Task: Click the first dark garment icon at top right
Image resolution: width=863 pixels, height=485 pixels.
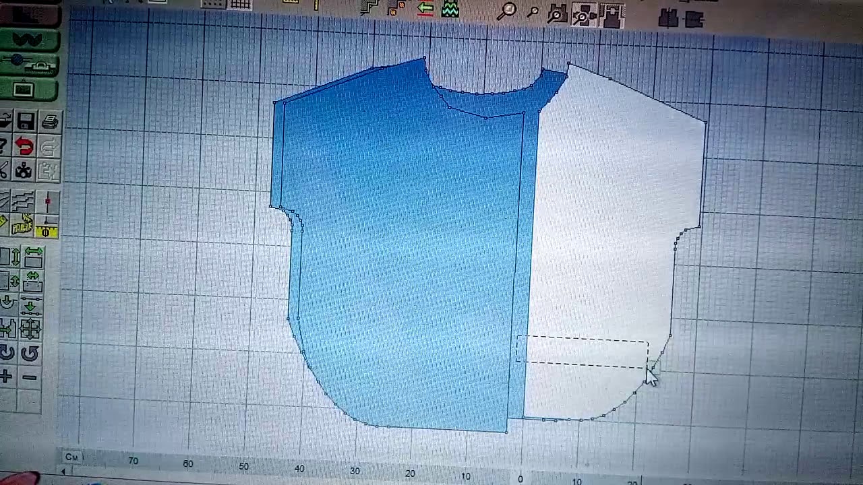Action: 668,18
